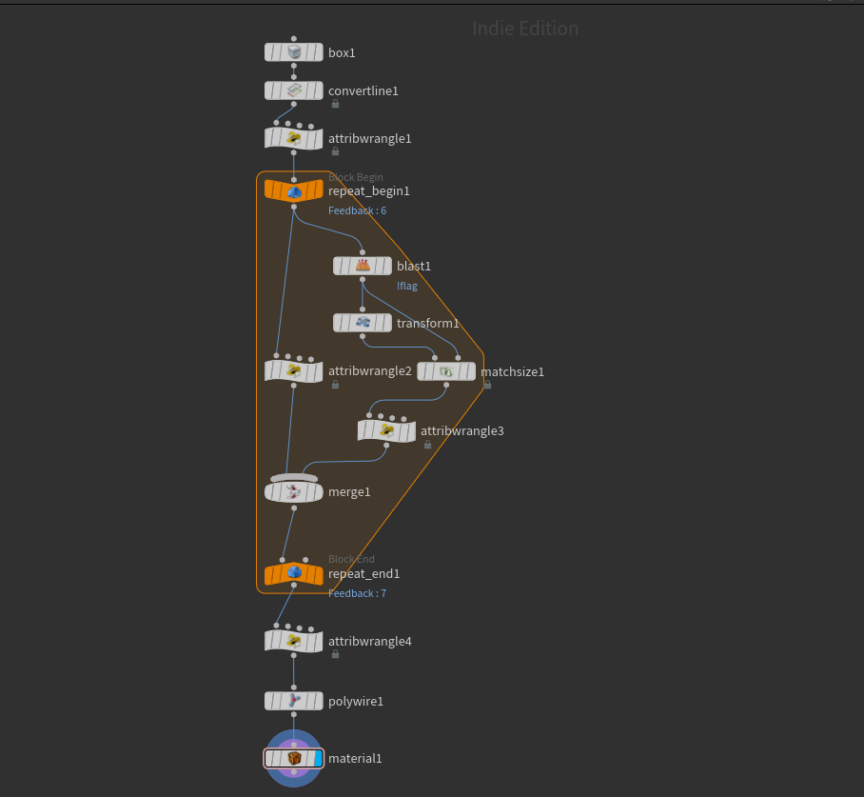Viewport: 864px width, 797px height.
Task: Click the polywire1 node label
Action: coord(356,702)
